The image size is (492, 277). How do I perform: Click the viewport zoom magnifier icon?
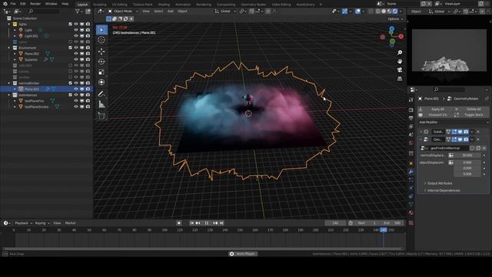400,52
